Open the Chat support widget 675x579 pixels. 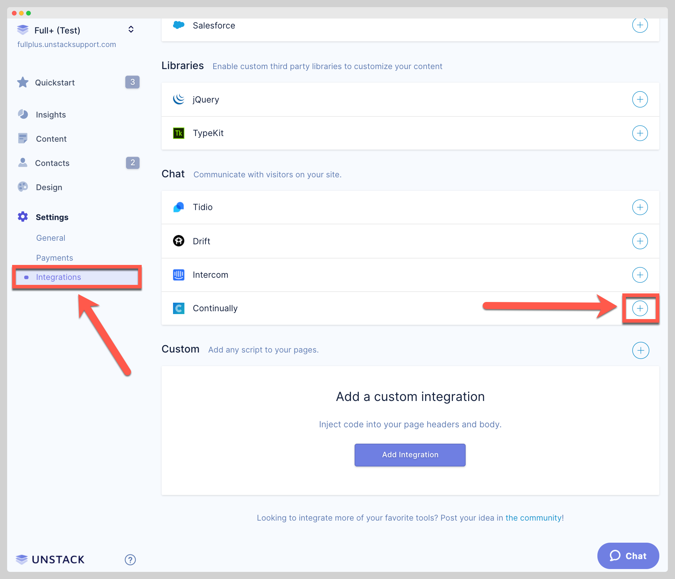pos(628,556)
